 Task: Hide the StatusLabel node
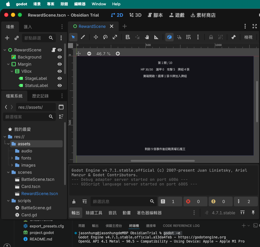[60, 85]
